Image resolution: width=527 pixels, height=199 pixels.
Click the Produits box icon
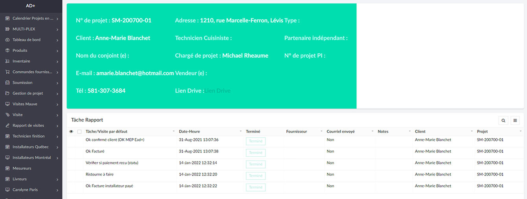click(7, 51)
